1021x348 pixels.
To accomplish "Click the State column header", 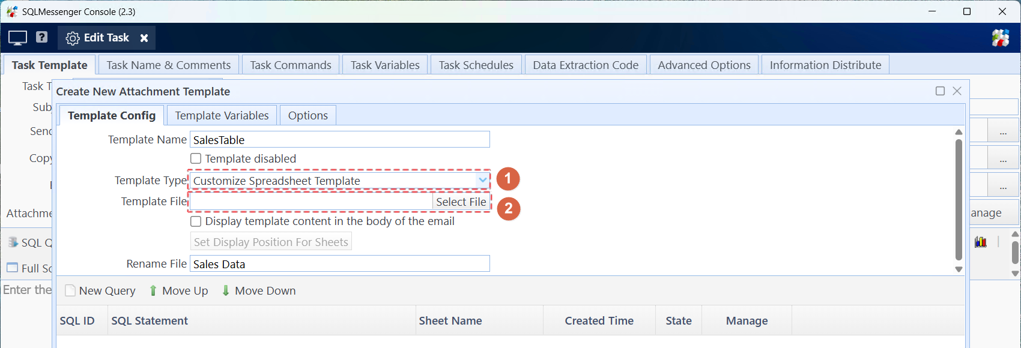I will [x=679, y=320].
